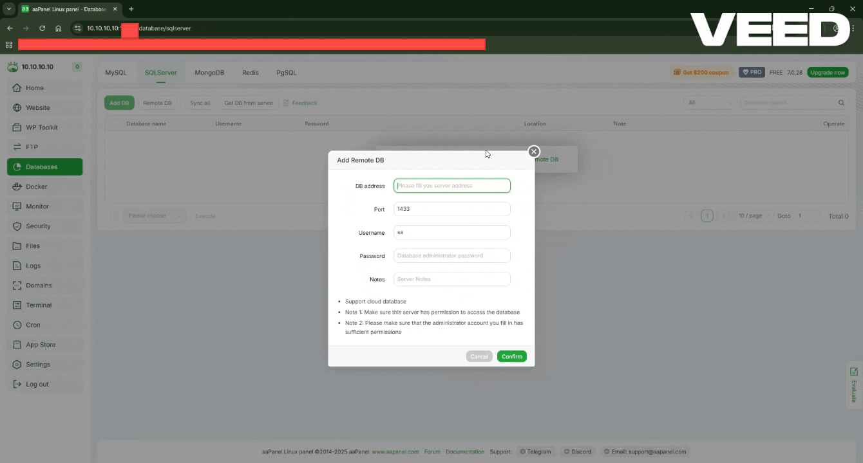Toggle the select-all checkbox in table header
The height and width of the screenshot is (463, 863).
[x=115, y=123]
